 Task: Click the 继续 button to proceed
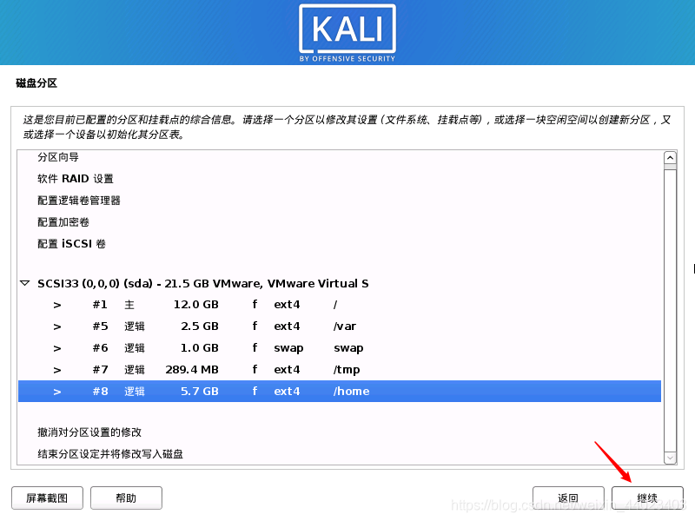pos(647,497)
